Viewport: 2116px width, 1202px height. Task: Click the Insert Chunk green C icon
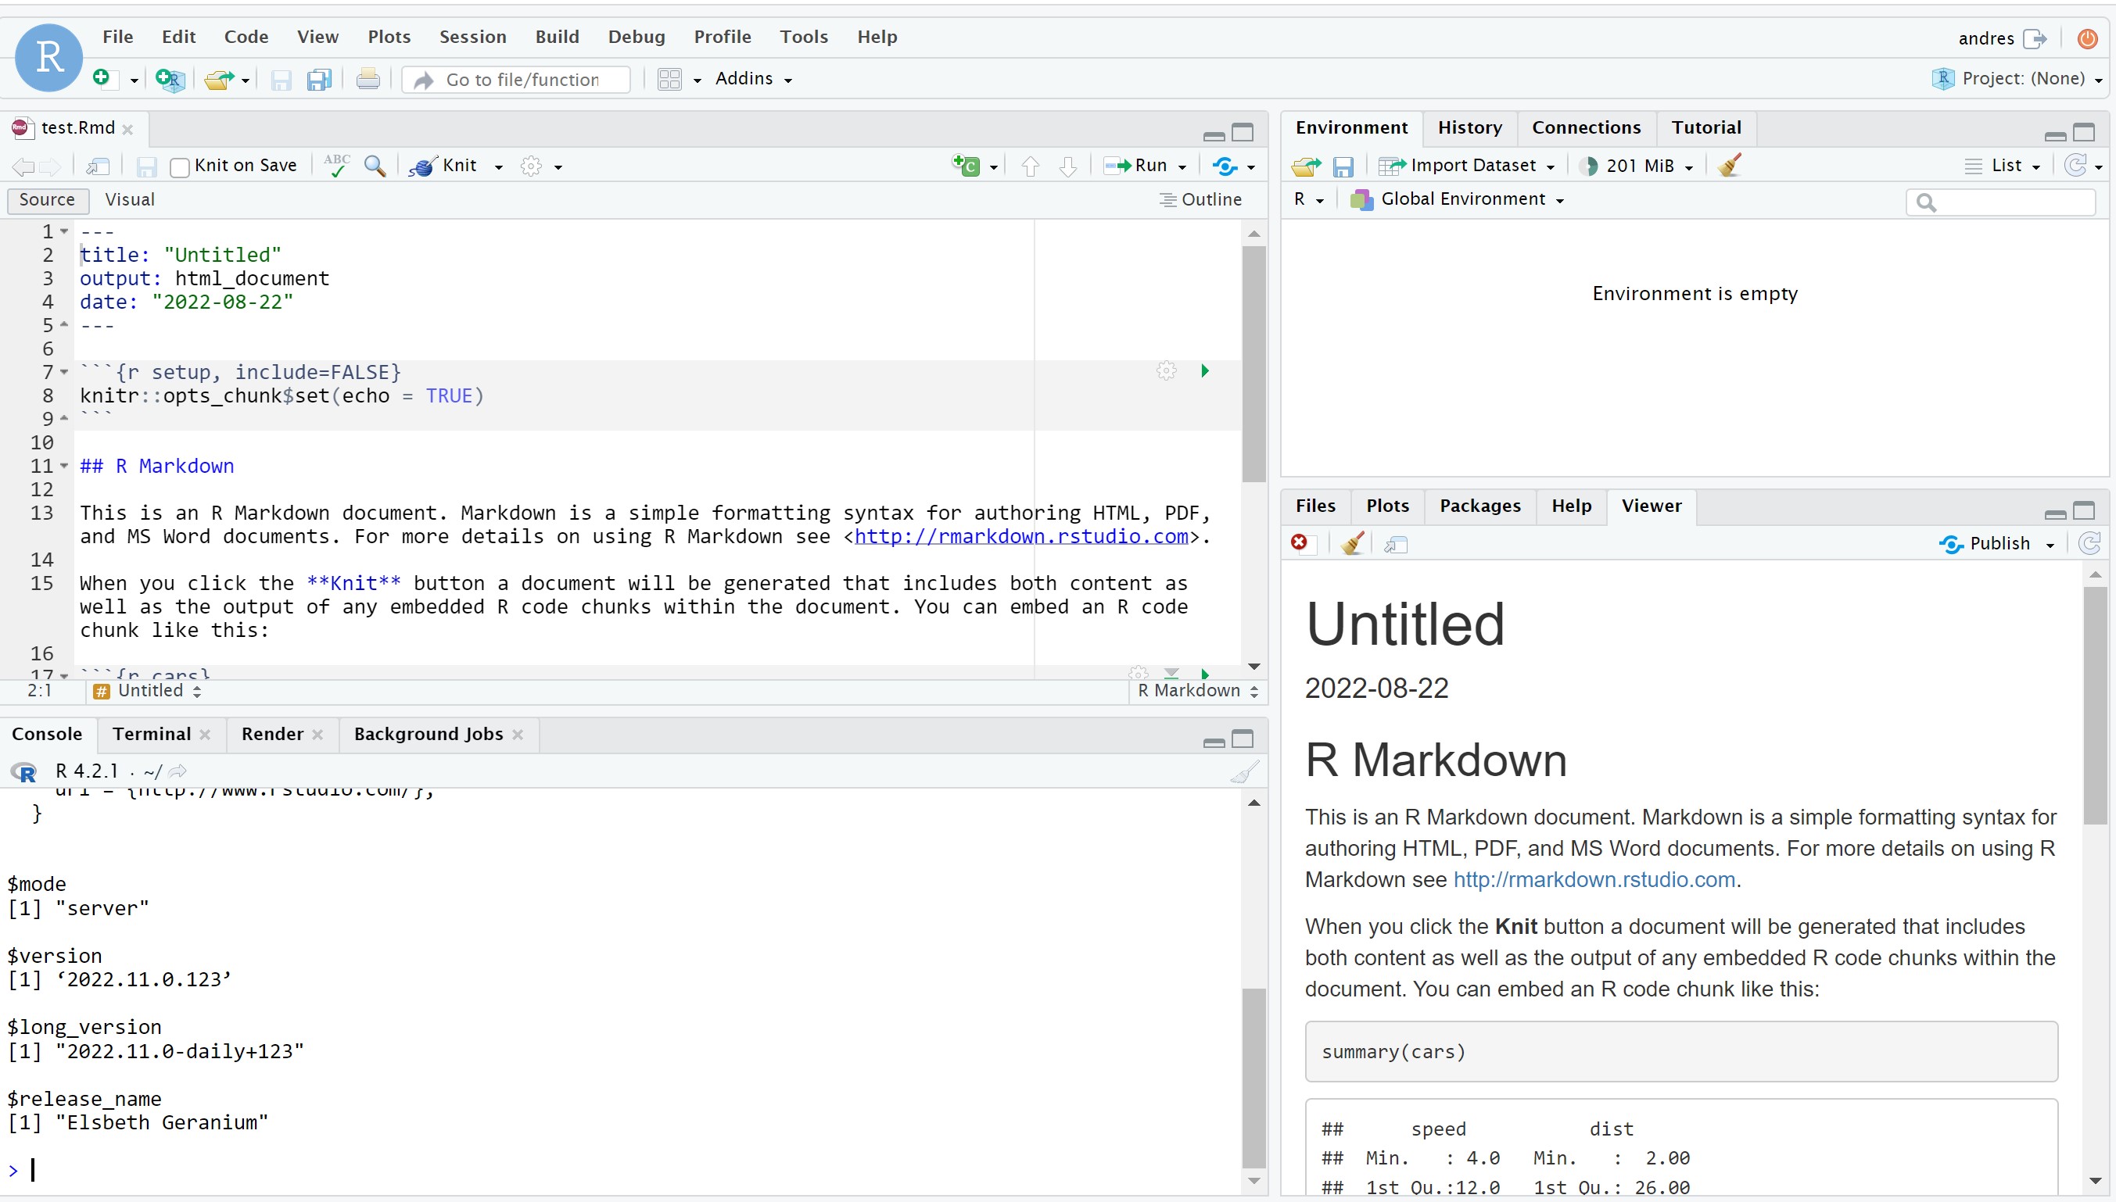pyautogui.click(x=966, y=165)
